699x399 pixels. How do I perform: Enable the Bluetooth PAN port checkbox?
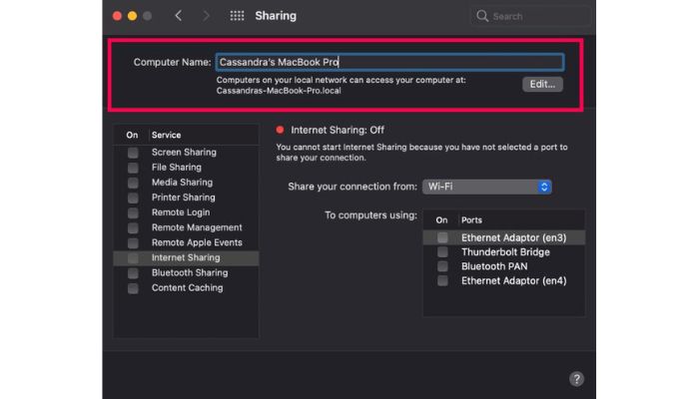(442, 266)
